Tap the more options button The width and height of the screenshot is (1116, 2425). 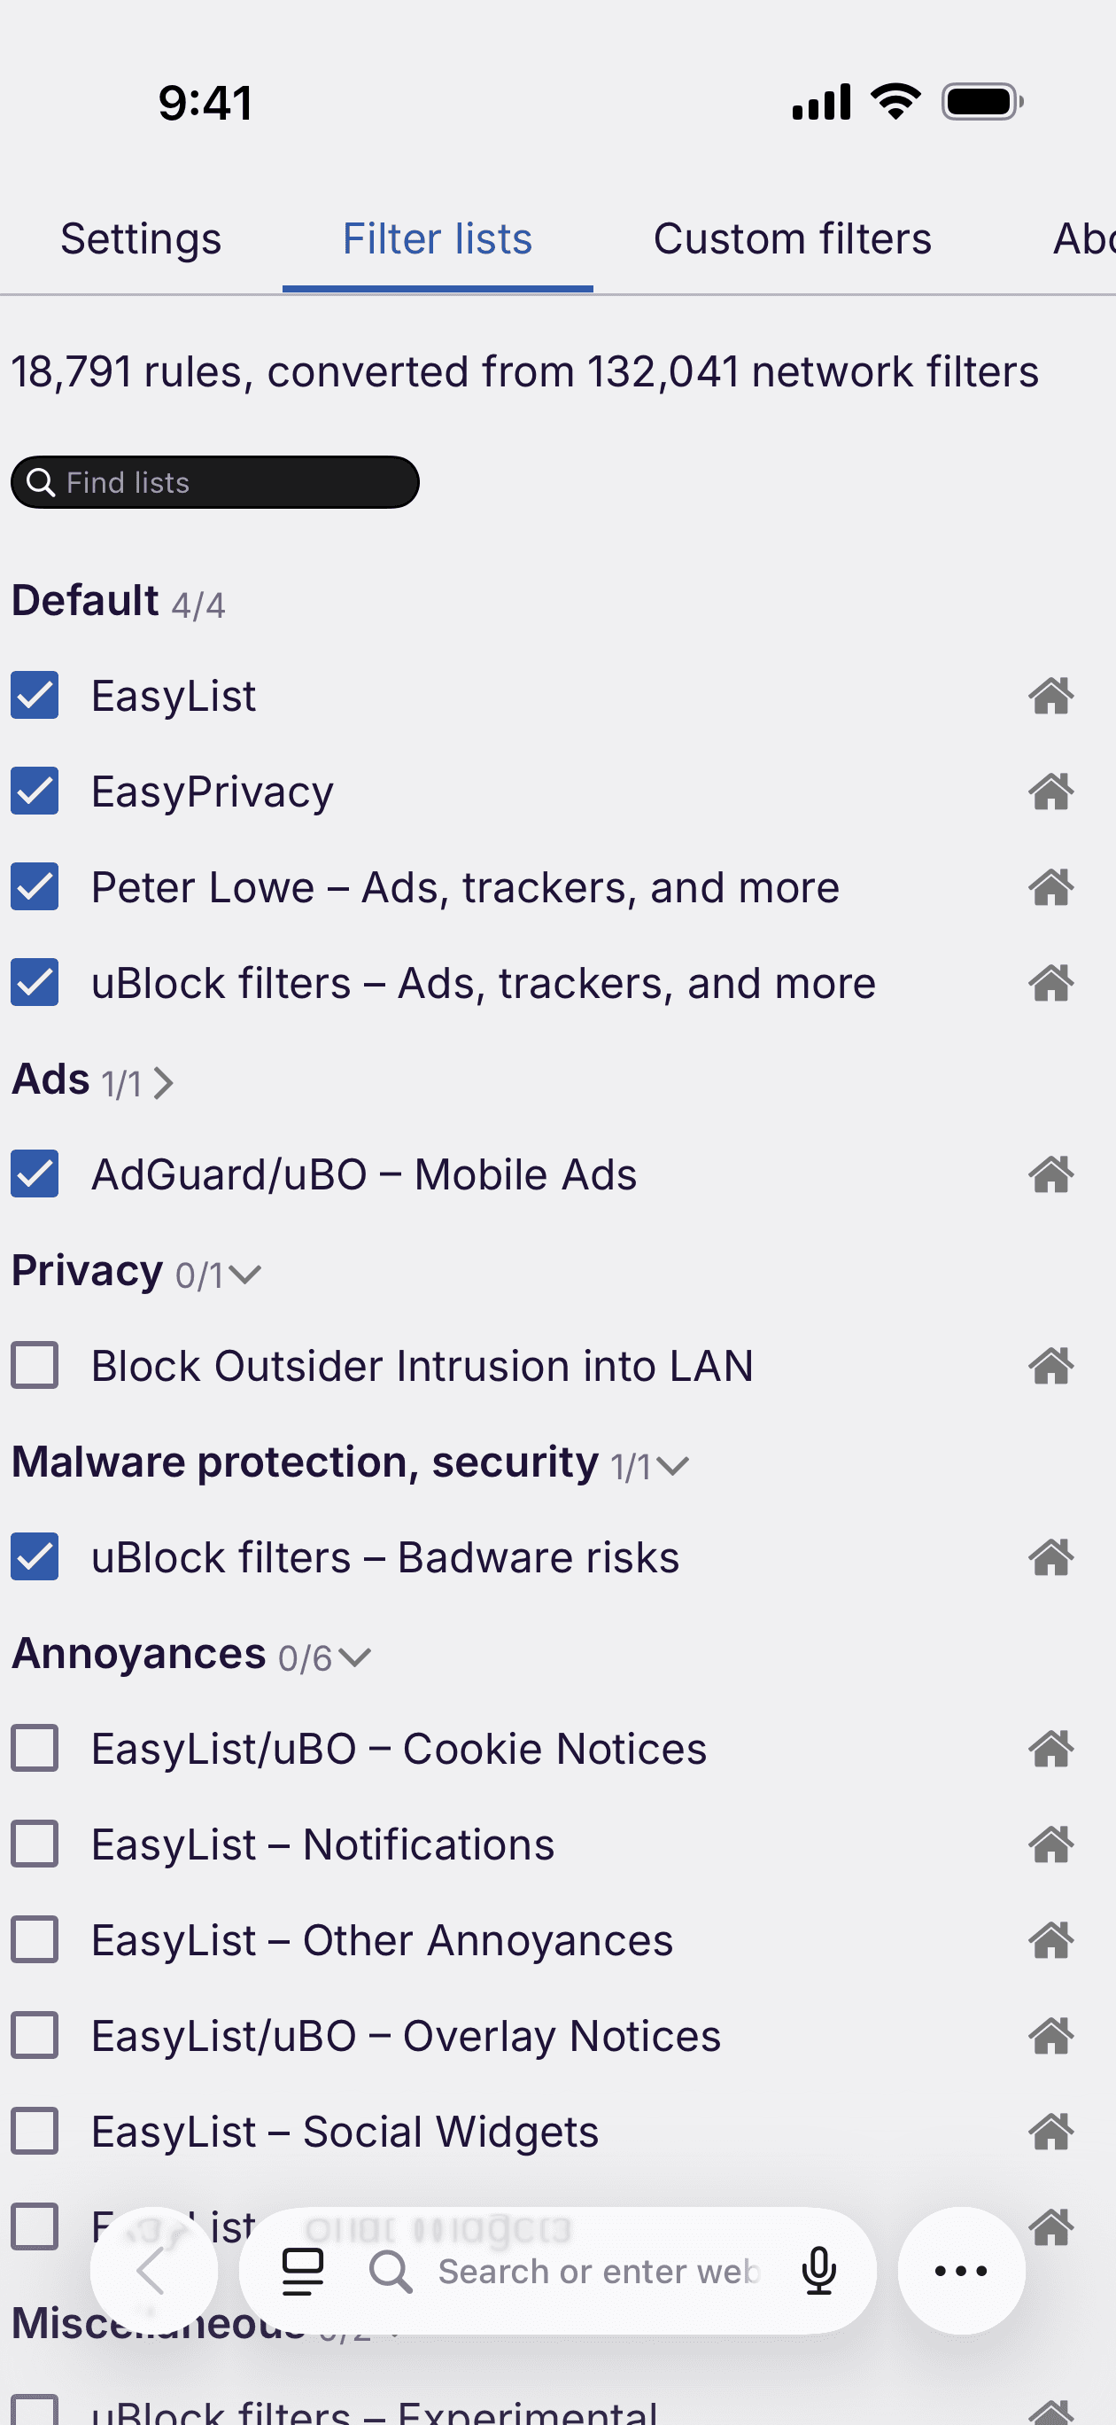point(960,2271)
